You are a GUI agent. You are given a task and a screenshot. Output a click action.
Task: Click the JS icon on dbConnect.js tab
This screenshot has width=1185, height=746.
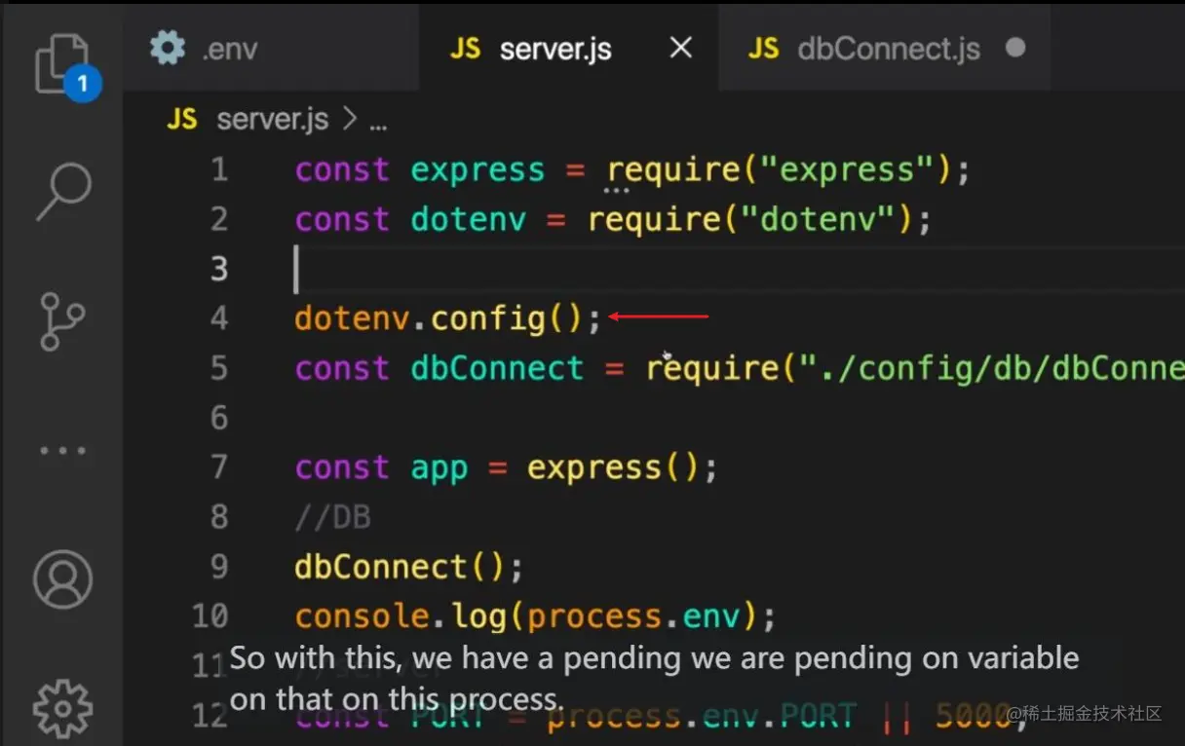click(763, 48)
